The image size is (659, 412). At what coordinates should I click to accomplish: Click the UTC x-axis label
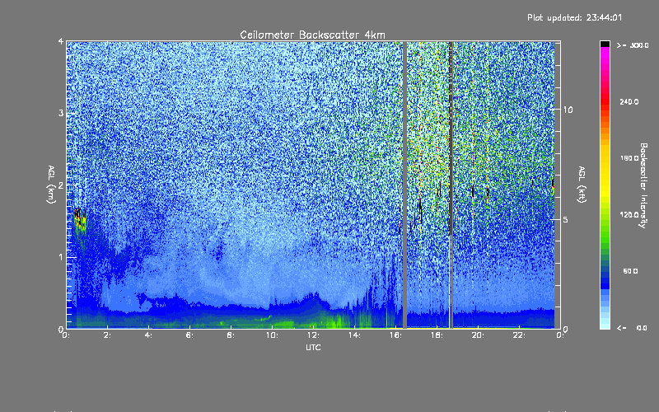(313, 347)
